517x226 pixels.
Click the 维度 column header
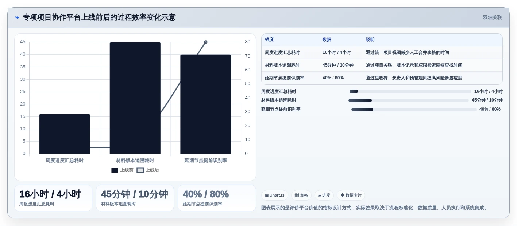269,40
